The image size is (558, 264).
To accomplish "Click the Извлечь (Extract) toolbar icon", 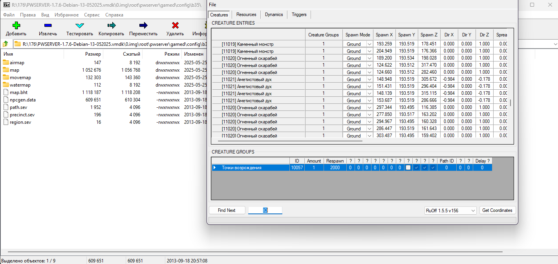I will coord(48,25).
